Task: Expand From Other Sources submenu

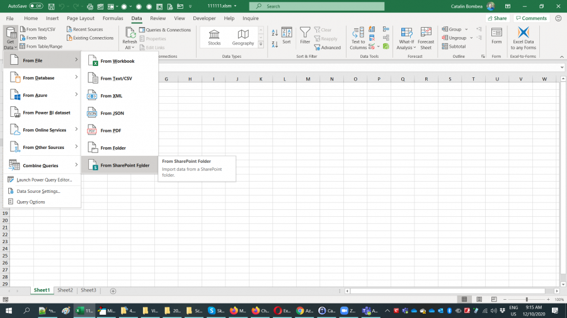Action: (x=42, y=147)
